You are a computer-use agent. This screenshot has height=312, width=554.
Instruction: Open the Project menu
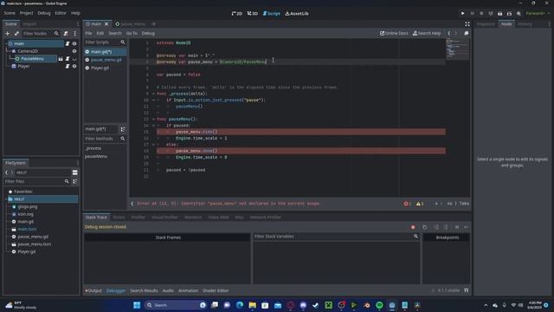pyautogui.click(x=26, y=13)
